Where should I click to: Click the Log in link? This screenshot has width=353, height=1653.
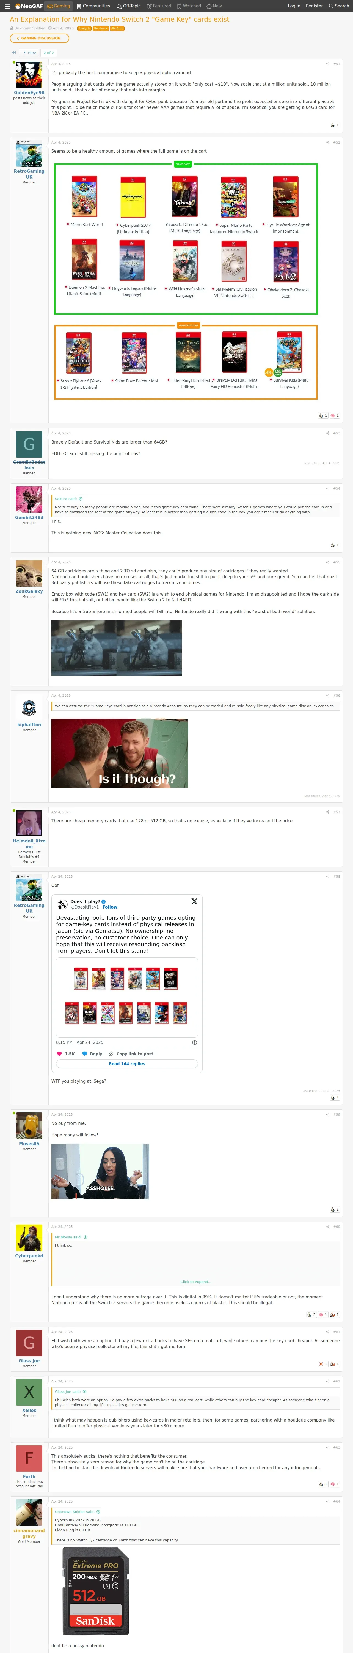tap(294, 6)
